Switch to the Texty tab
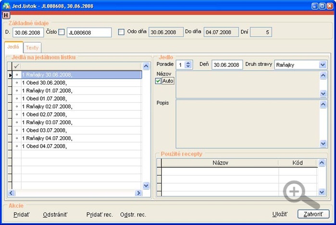The width and height of the screenshot is (336, 225). tap(32, 47)
